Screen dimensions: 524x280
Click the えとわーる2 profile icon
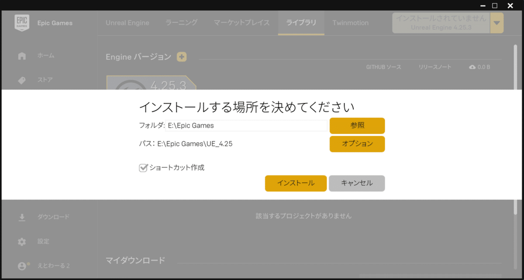pos(21,266)
